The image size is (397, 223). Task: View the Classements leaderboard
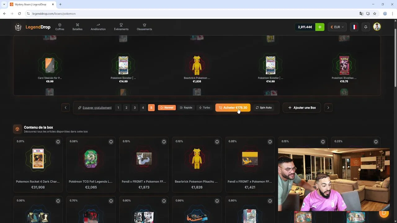(144, 27)
